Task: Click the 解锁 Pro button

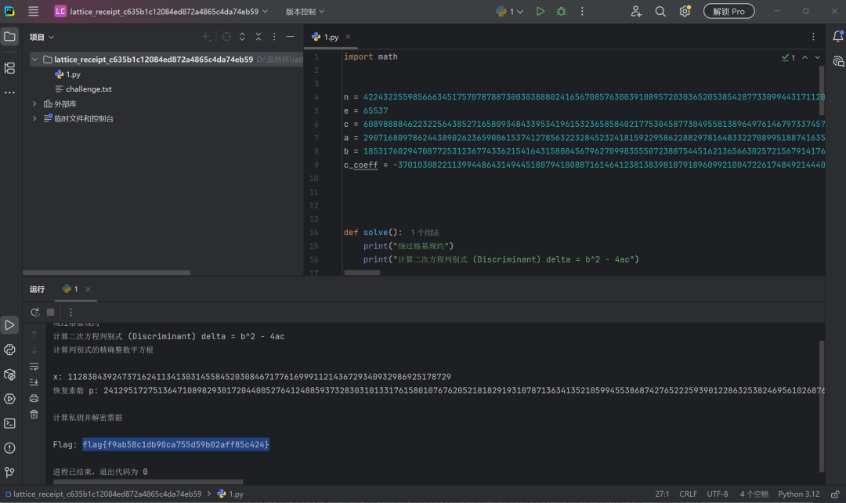Action: tap(729, 11)
